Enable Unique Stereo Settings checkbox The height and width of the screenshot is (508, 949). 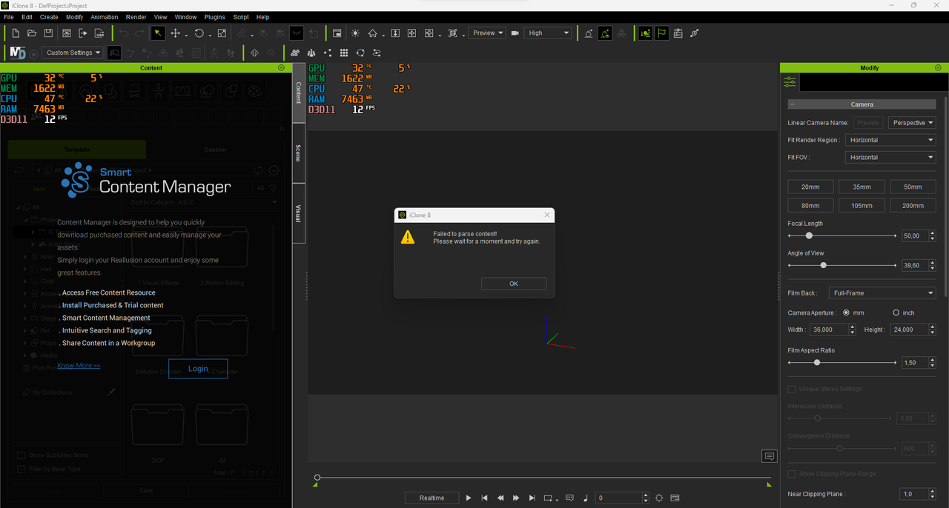click(x=792, y=389)
